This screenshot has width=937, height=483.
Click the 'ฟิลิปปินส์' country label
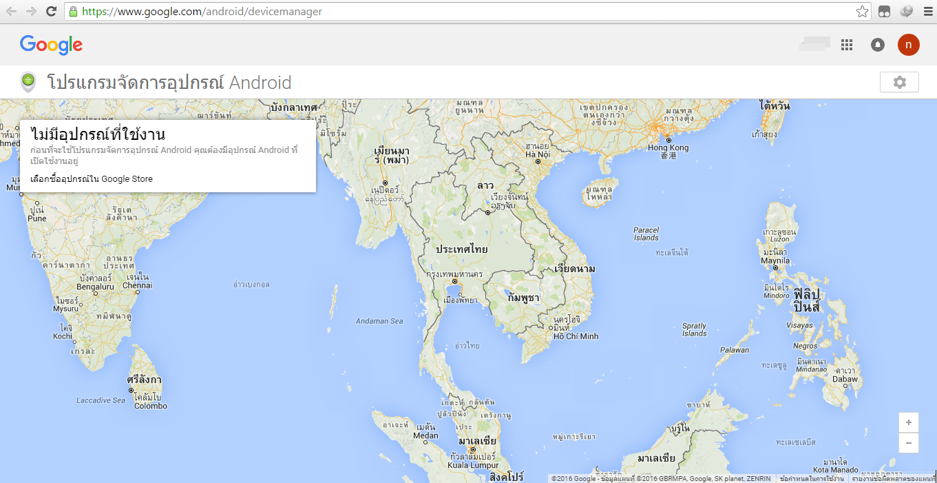click(x=806, y=300)
